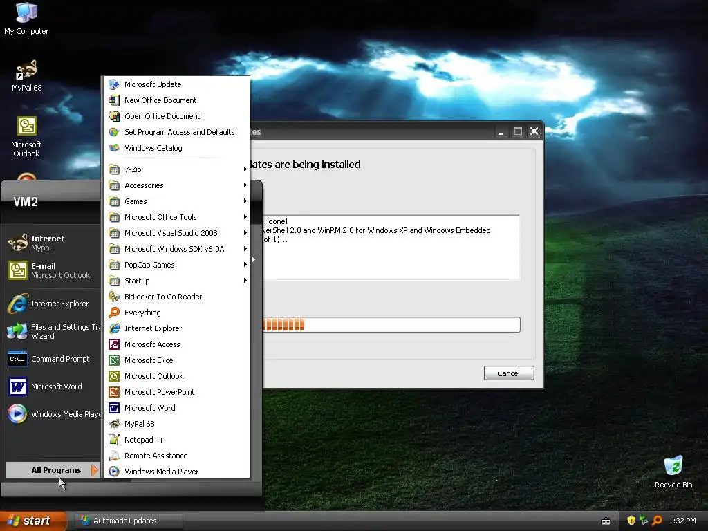The image size is (708, 531).
Task: Expand the Microsoft Office Tools folder
Action: pos(176,217)
